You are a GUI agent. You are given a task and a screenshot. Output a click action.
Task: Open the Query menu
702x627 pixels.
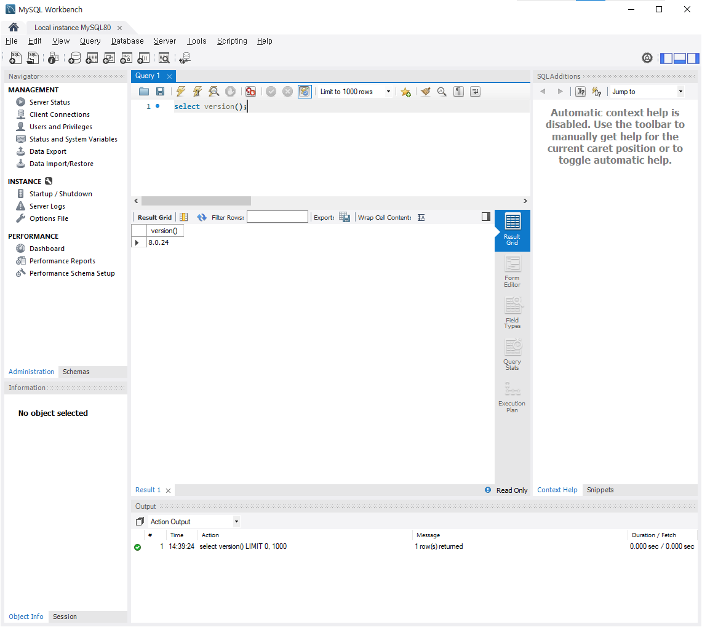(90, 41)
